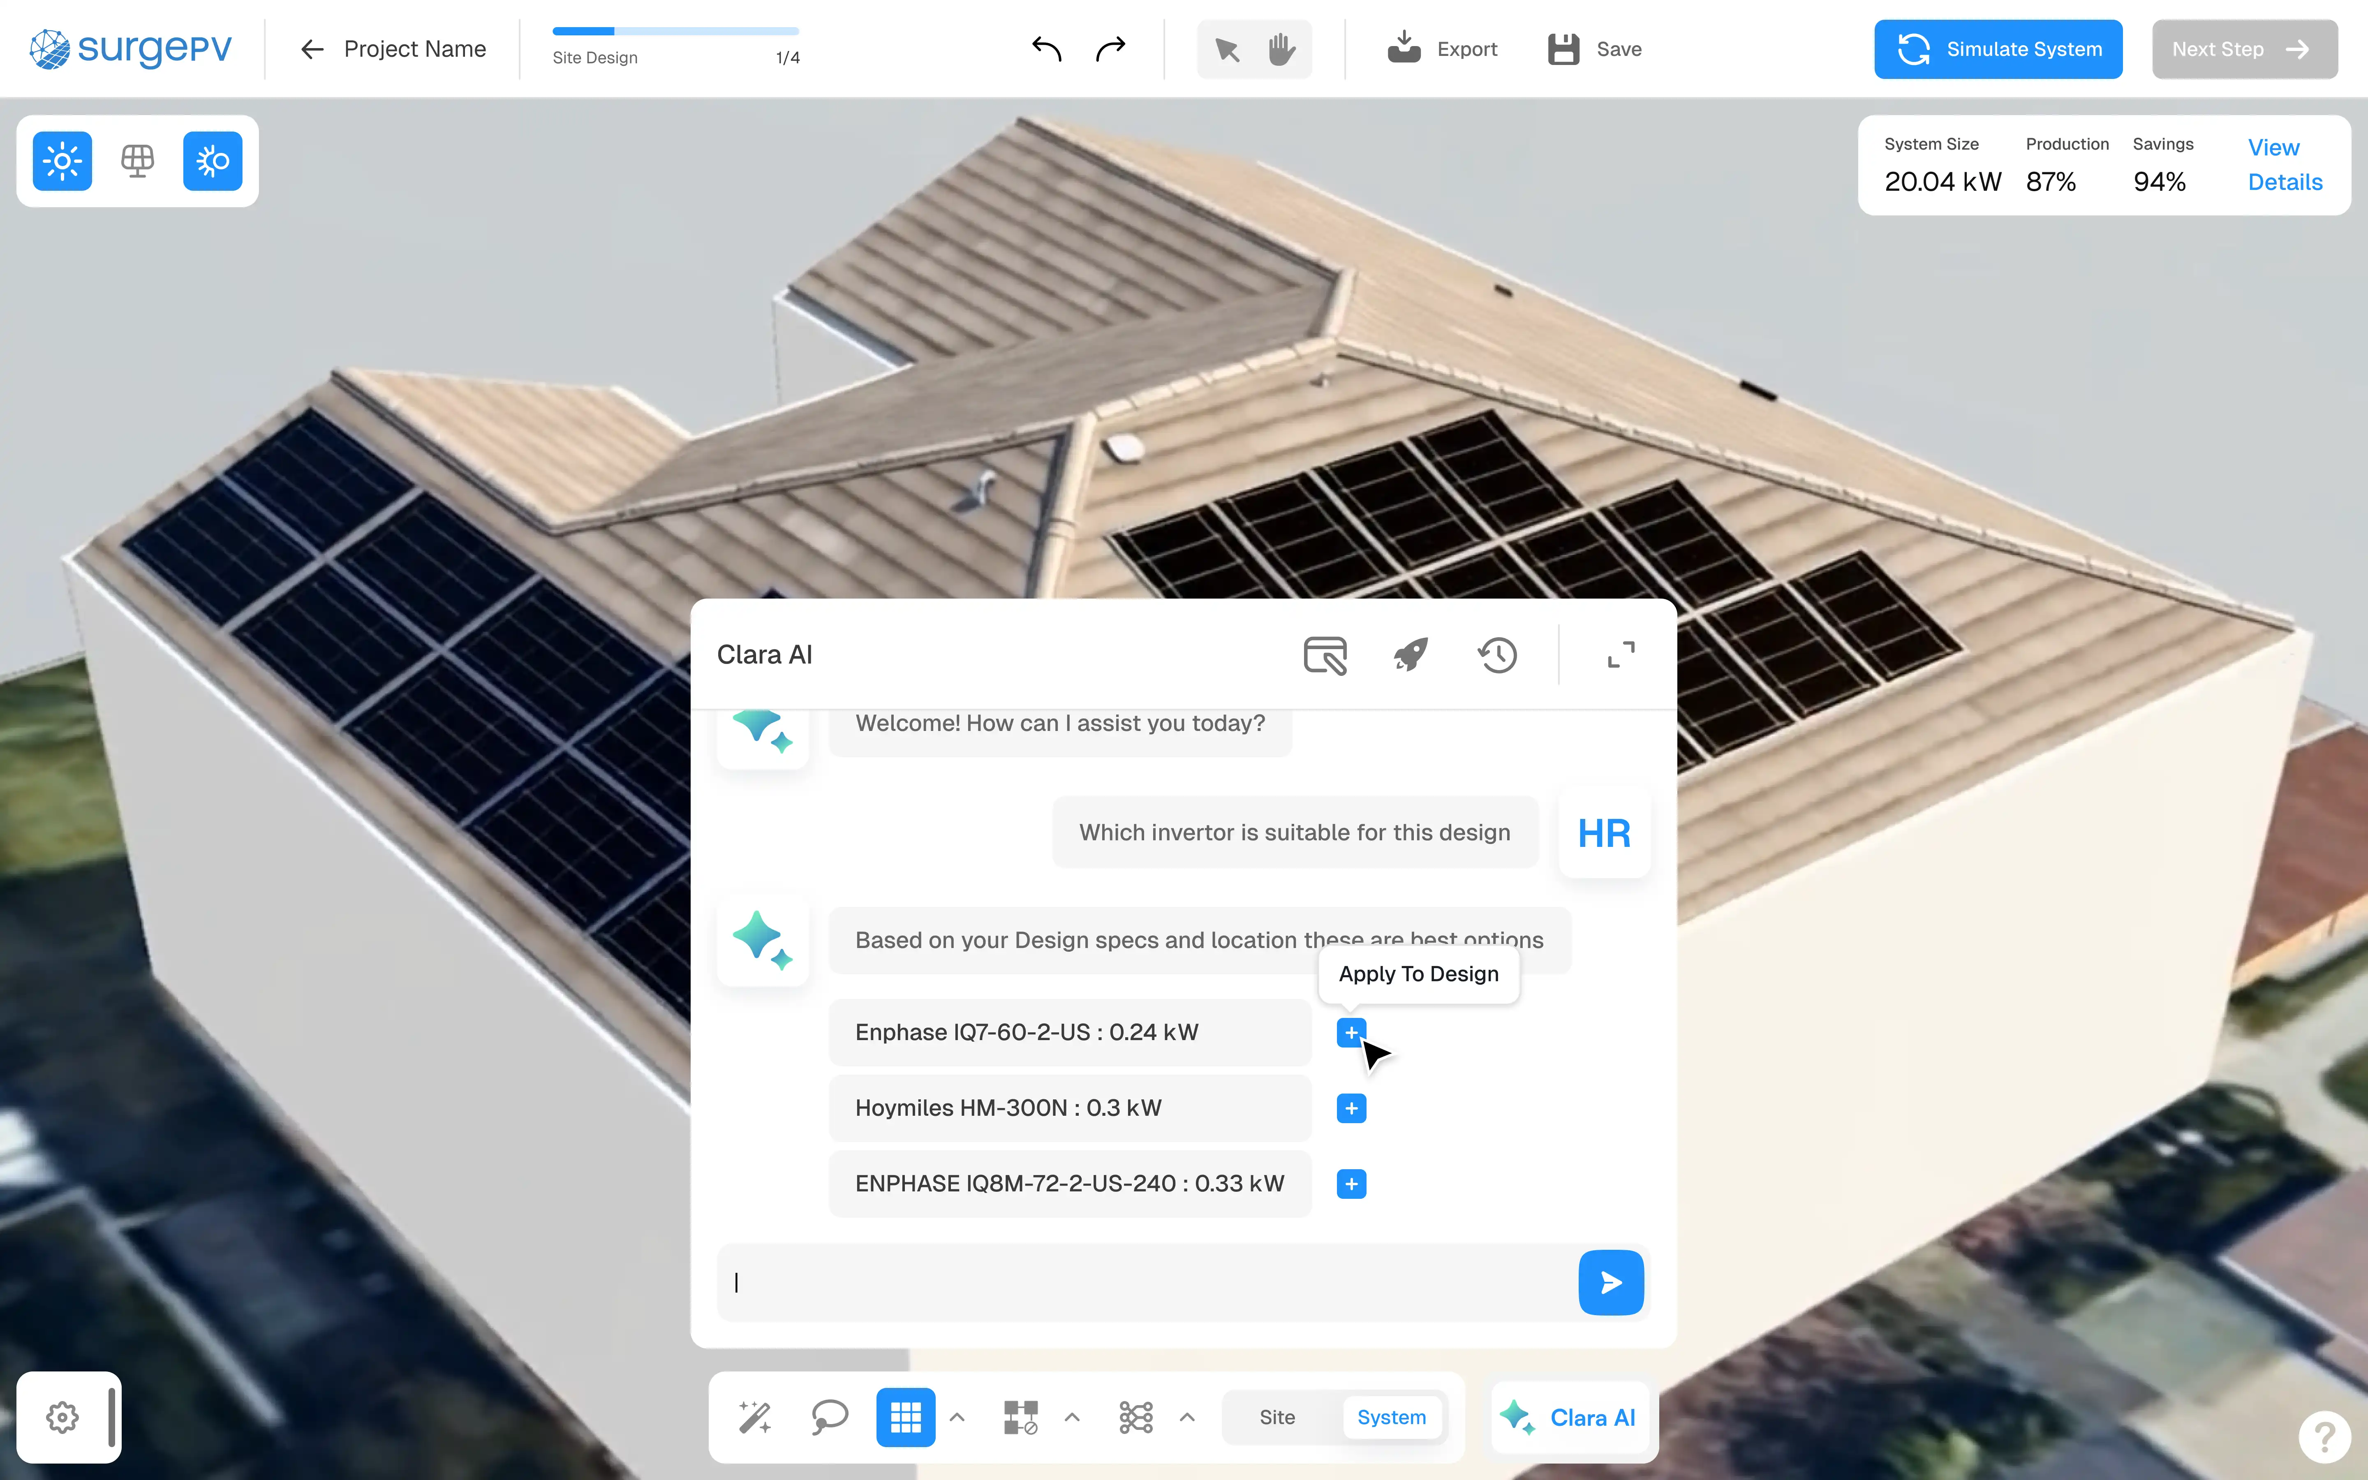Expand the panel grid tool options
The image size is (2368, 1480).
pos(958,1418)
